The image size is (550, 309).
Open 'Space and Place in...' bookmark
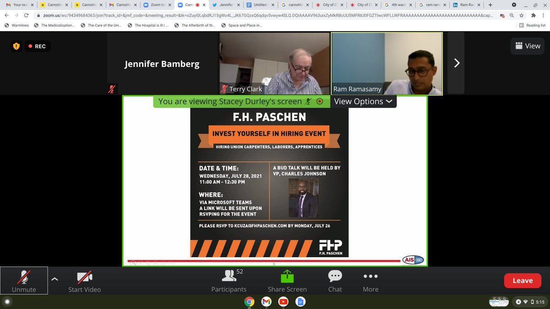(242, 25)
